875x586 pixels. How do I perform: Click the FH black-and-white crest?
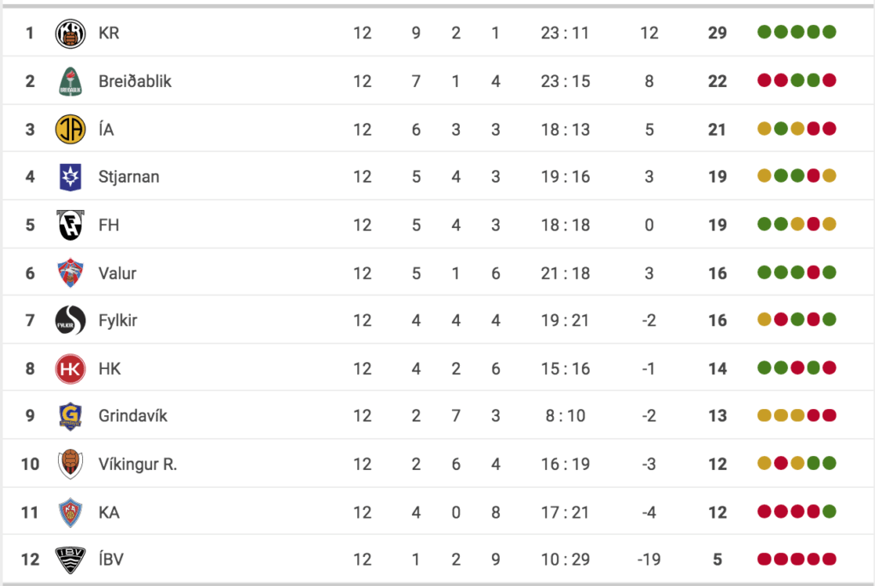click(70, 225)
